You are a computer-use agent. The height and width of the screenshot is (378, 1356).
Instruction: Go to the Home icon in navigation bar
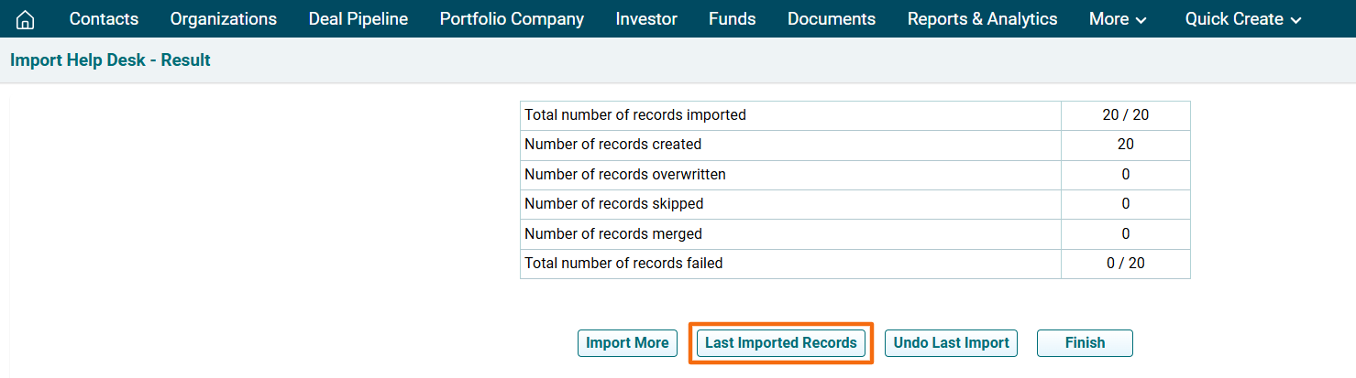26,19
